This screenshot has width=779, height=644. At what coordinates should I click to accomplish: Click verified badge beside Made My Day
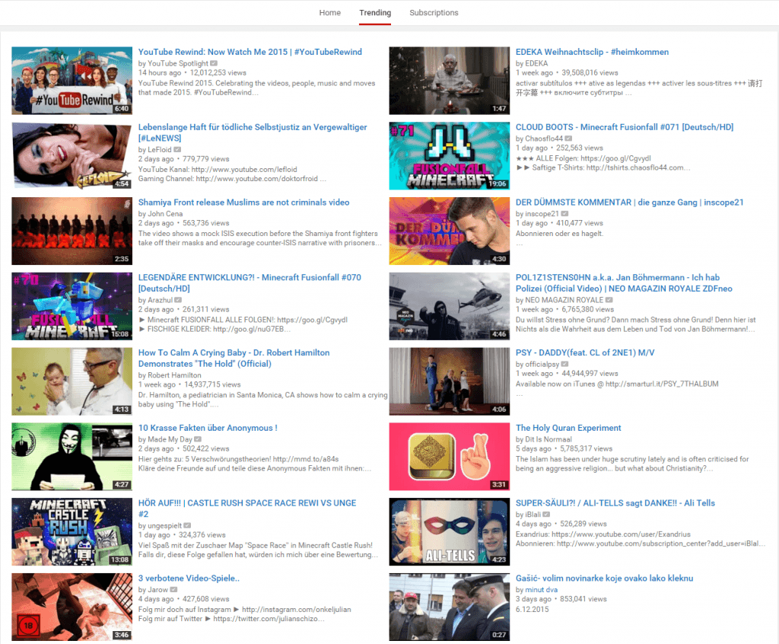pos(198,439)
